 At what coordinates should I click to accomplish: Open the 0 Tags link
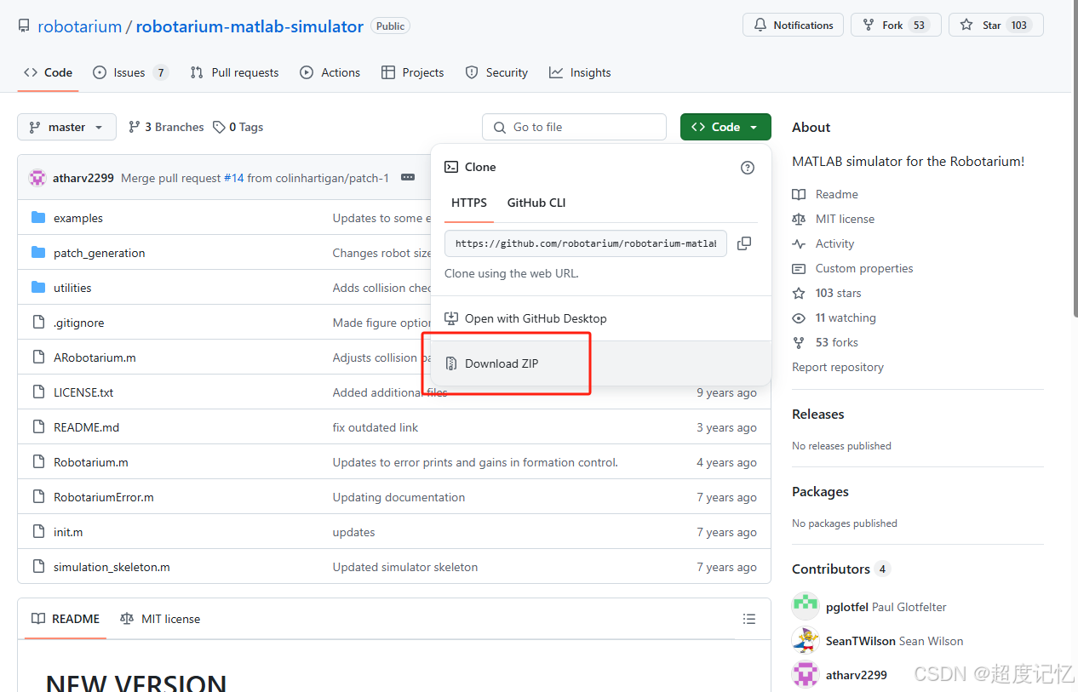(238, 127)
